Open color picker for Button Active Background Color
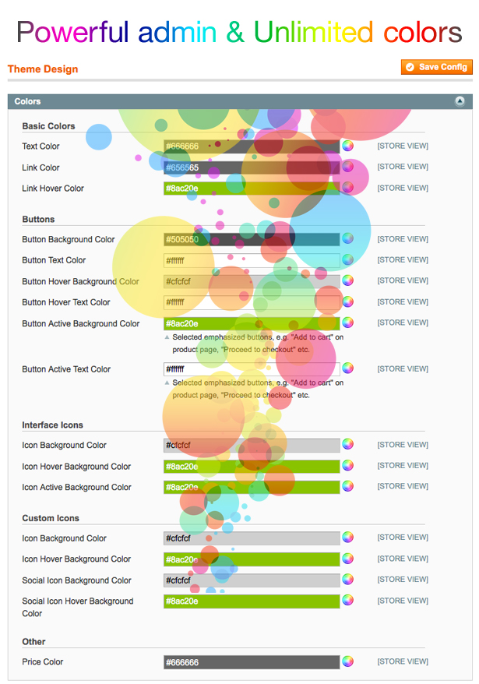Screen dimensions: 479x684 click(348, 323)
